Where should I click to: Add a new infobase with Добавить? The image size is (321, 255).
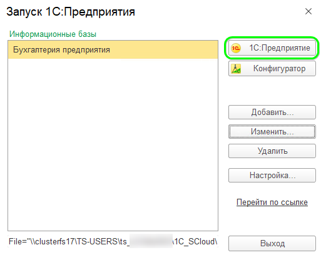[x=272, y=112]
